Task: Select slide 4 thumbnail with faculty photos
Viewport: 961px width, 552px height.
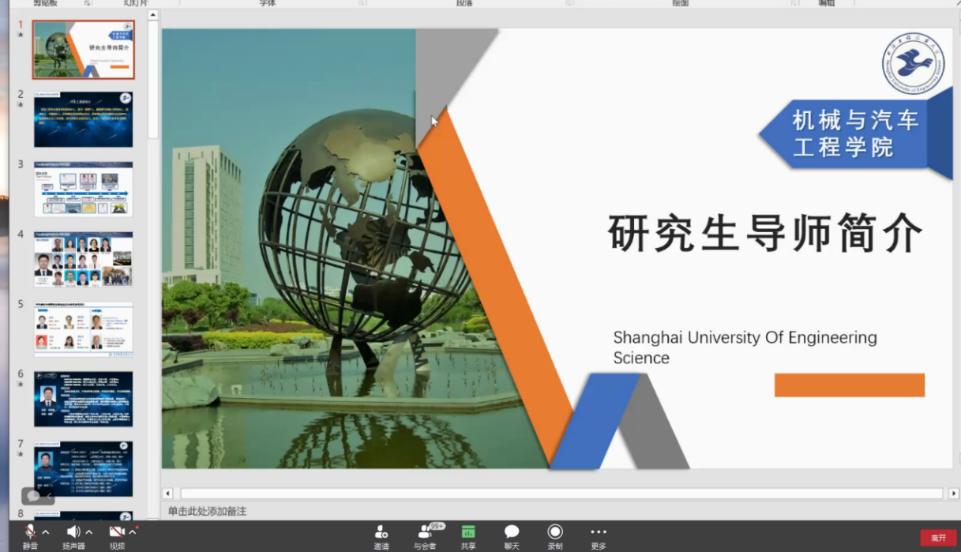Action: pos(83,259)
